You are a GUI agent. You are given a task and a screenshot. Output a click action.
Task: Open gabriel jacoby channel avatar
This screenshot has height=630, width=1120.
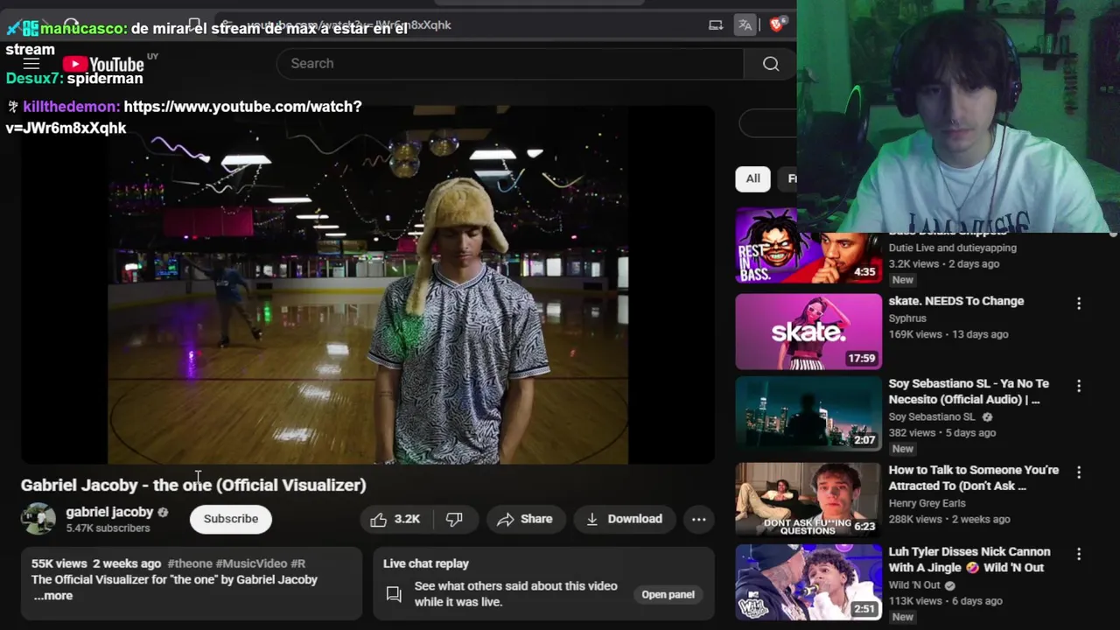click(x=38, y=519)
